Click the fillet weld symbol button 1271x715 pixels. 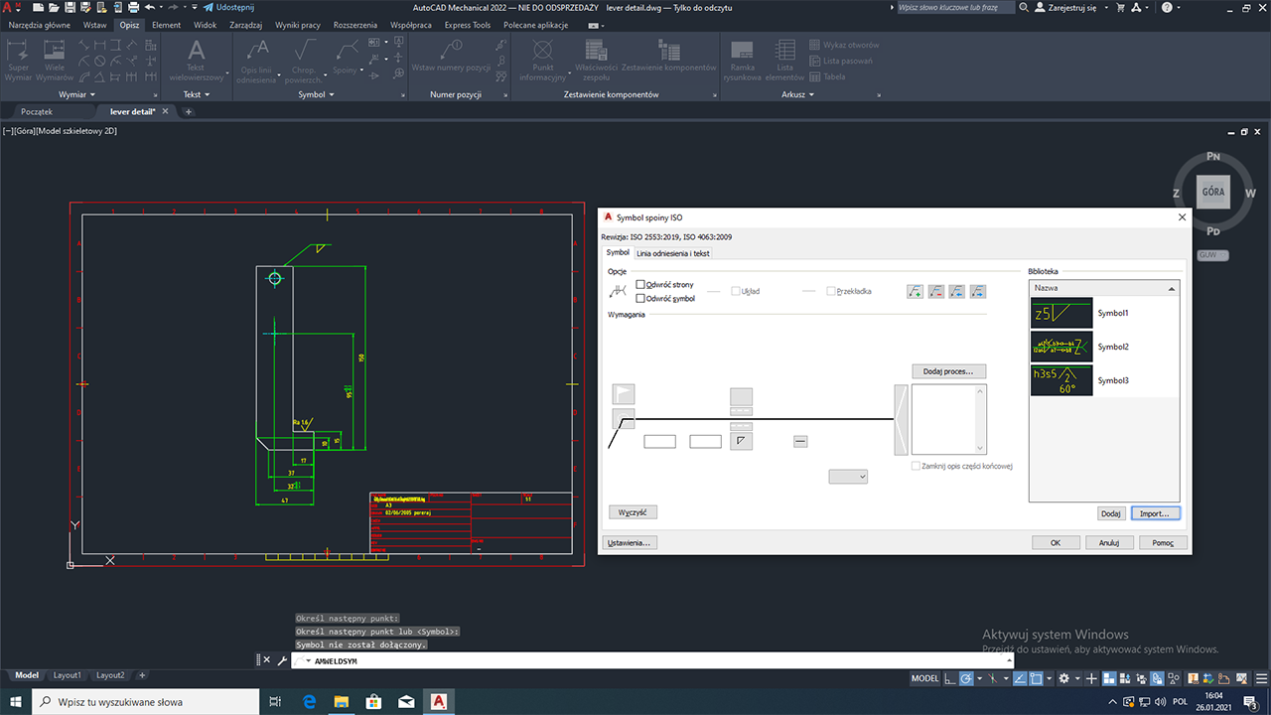click(x=741, y=440)
